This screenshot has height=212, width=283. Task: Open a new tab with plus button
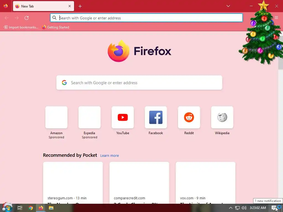[x=80, y=6]
